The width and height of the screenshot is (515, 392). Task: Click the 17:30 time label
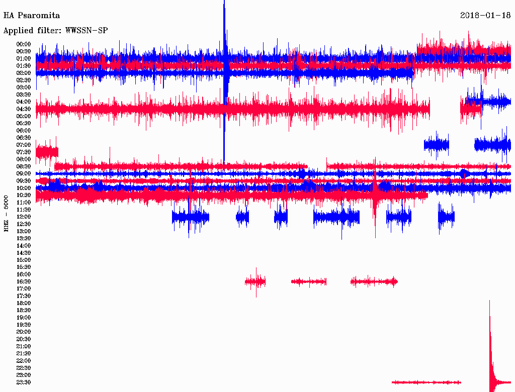click(x=24, y=296)
